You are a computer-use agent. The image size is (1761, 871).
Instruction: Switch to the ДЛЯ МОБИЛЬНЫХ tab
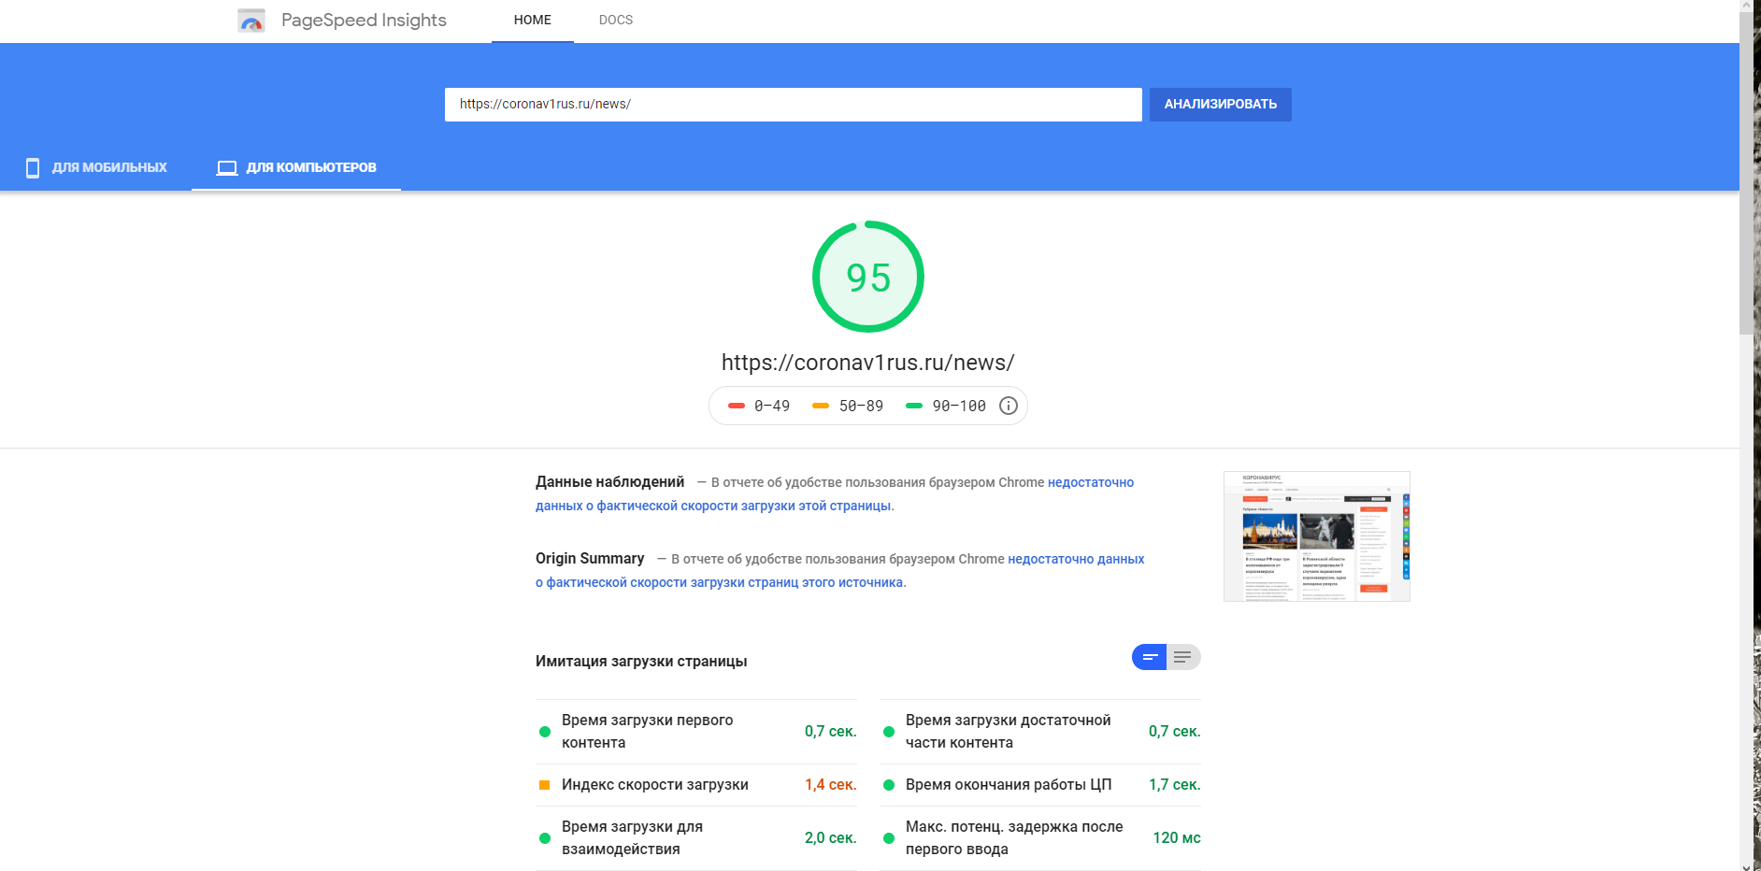tap(96, 168)
